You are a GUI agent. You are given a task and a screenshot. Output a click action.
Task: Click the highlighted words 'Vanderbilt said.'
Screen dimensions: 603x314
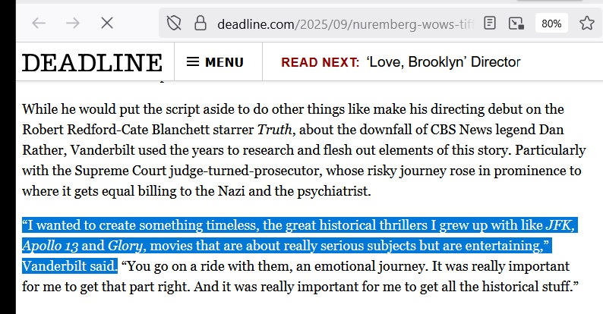tap(70, 267)
